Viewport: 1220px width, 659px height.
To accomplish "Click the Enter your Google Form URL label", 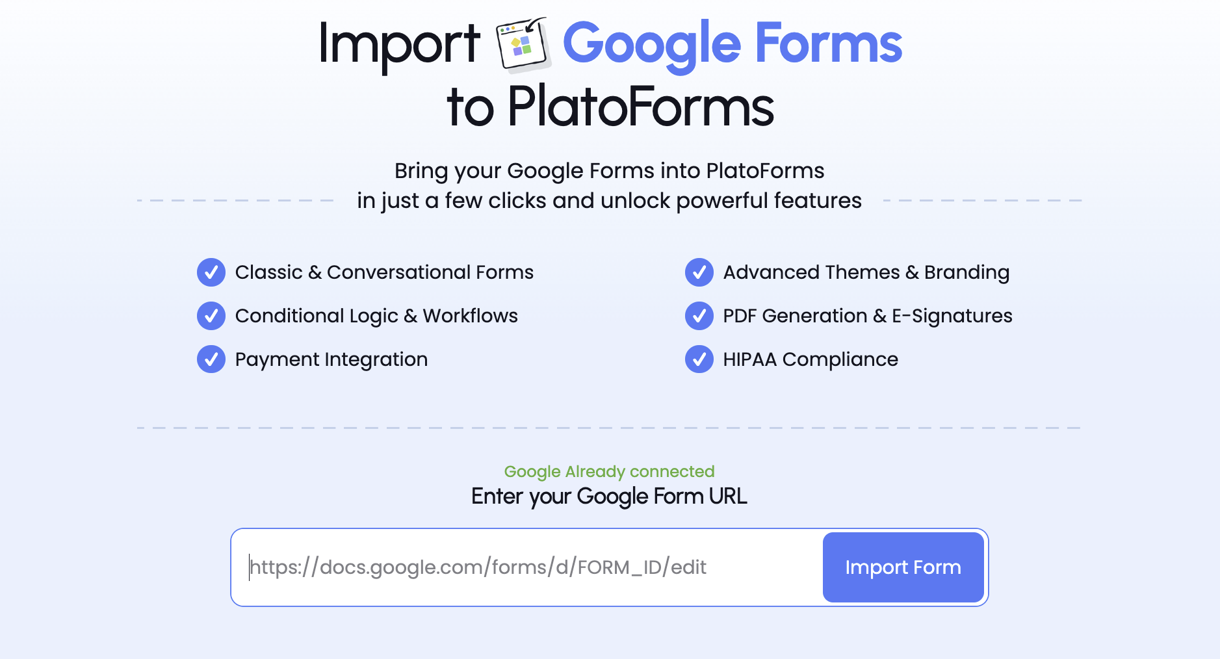I will point(609,497).
